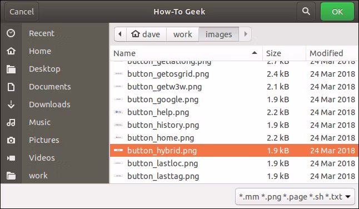Sort files by Modified column header
Viewport: 359px width, 209px height.
click(332, 53)
